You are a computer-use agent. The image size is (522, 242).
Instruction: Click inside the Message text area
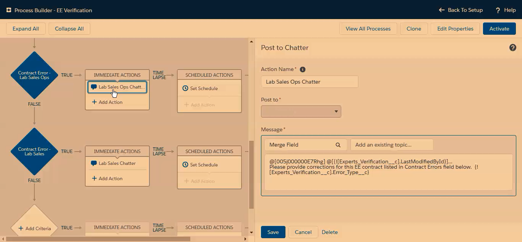pos(389,172)
